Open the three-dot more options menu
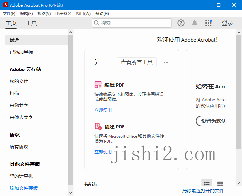Screen dimensions: 242x196 click(166, 63)
